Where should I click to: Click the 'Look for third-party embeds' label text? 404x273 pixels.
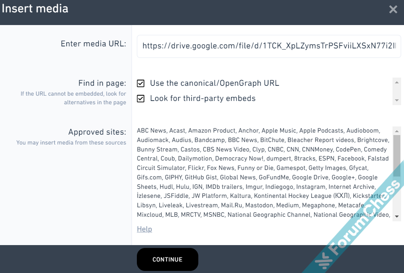[203, 99]
